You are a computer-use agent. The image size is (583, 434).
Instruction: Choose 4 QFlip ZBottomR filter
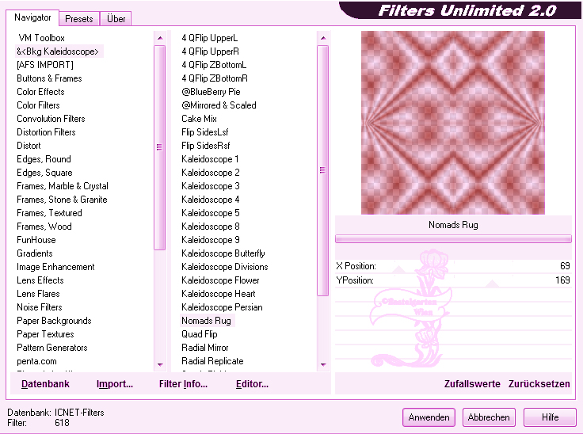click(215, 78)
